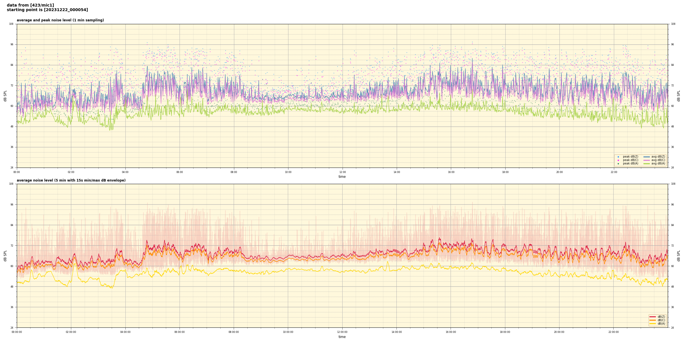Image resolution: width=684 pixels, height=342 pixels.
Task: Click the magenta peak dB(C) legend dot
Action: pos(618,160)
